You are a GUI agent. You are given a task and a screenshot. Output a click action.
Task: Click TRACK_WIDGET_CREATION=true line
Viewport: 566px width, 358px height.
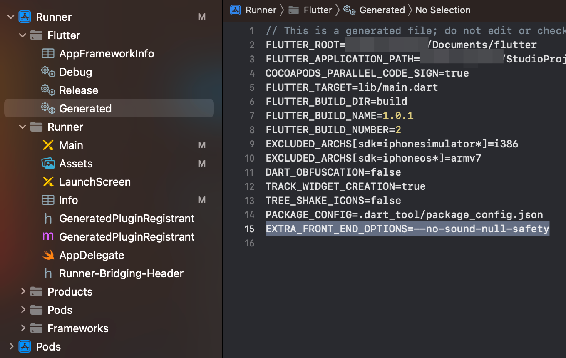pos(345,186)
